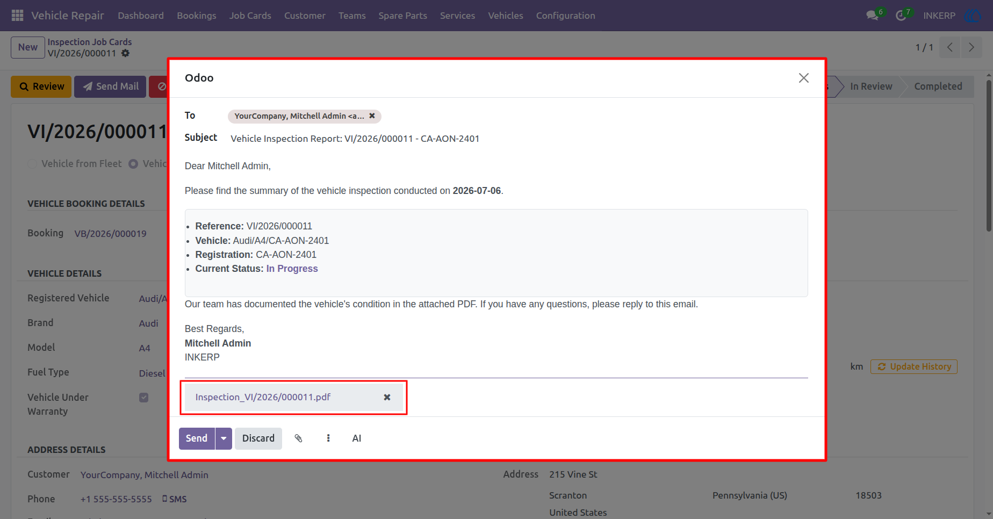Select the Vehicle from Fleet radio option

pyautogui.click(x=32, y=164)
